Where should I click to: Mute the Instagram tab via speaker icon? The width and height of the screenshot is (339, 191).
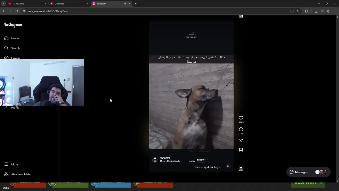125,4
